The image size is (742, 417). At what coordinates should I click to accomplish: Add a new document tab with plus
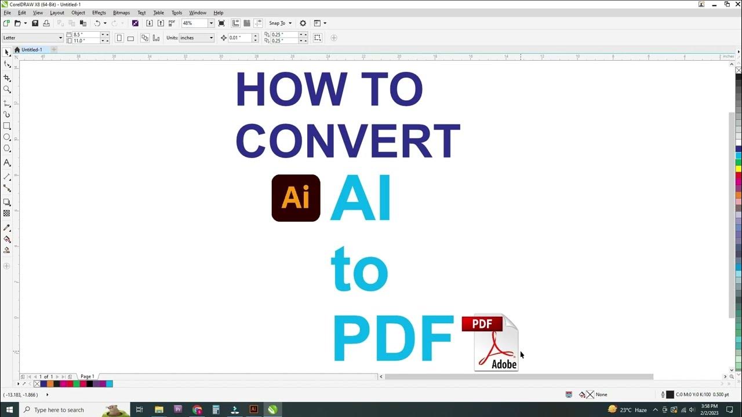(54, 50)
